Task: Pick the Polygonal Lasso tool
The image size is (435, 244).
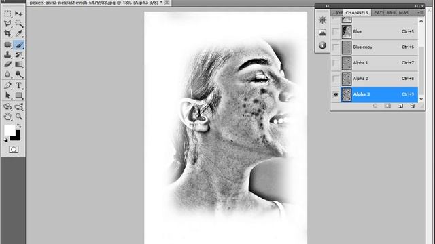Action: click(x=7, y=23)
